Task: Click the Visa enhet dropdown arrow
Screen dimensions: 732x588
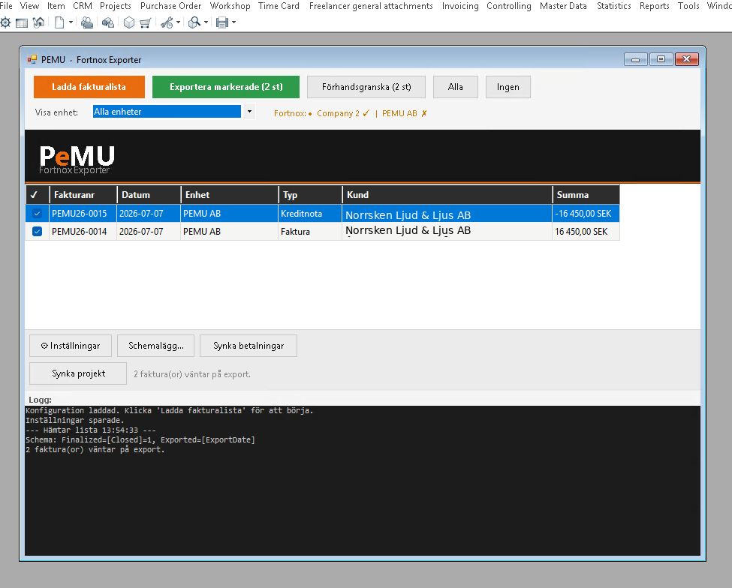Action: pos(249,112)
